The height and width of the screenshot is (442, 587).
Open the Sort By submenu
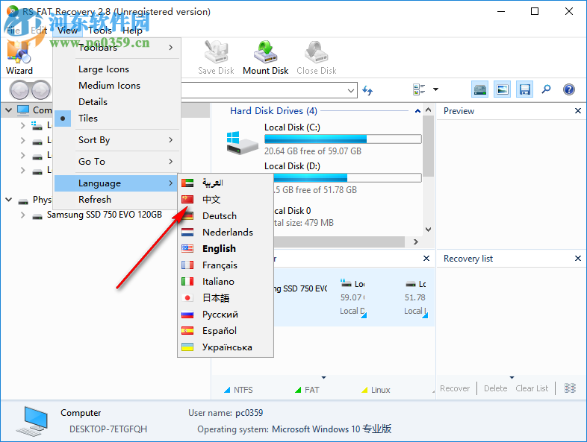[117, 139]
